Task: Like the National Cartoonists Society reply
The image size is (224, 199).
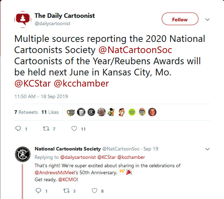Action: (94, 191)
